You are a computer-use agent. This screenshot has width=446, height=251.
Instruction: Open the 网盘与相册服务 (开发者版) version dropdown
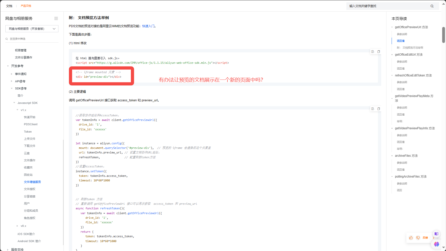(32, 29)
